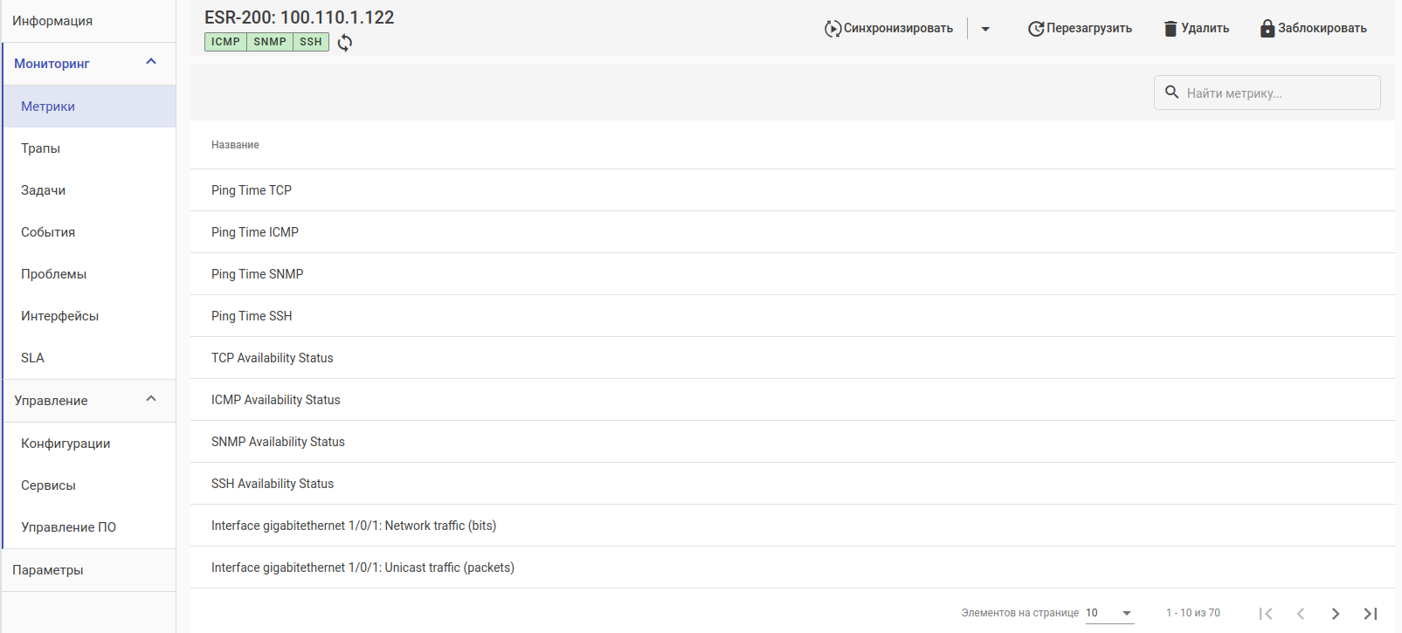1402x633 pixels.
Task: Click the search magnifier icon
Action: coord(1172,93)
